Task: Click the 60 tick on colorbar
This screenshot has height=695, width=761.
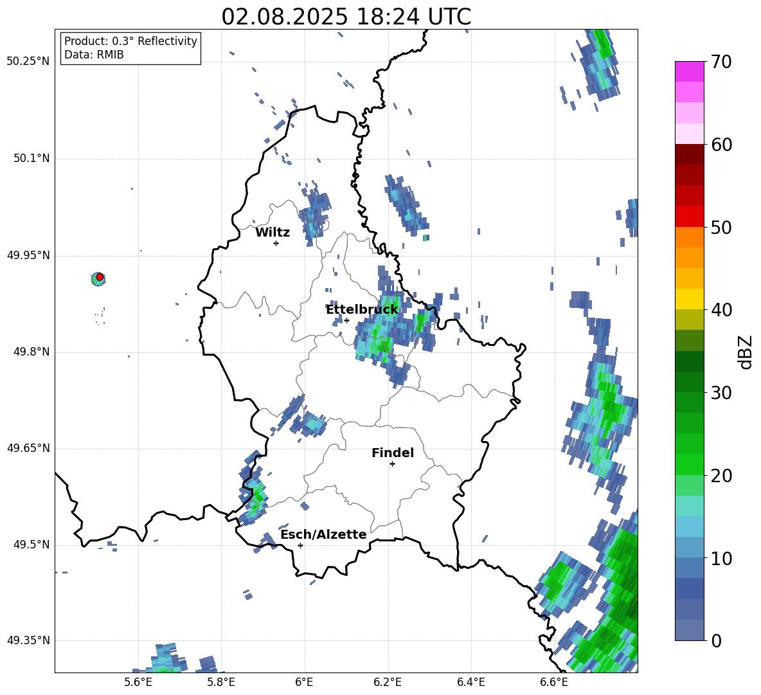Action: point(721,145)
